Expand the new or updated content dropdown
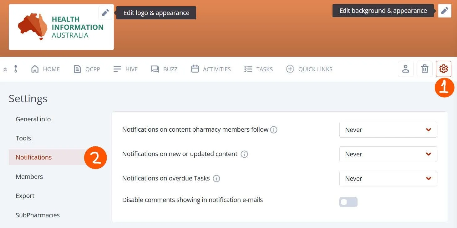457x228 pixels. tap(388, 154)
